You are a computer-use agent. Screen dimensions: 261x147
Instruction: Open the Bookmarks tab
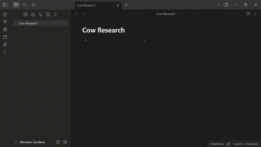click(33, 4)
